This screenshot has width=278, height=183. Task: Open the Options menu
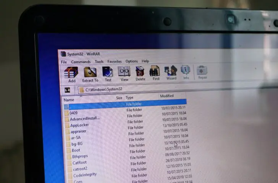pyautogui.click(x=131, y=61)
